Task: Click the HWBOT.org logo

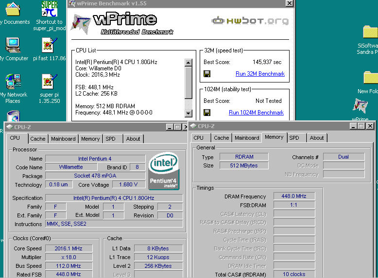Action: point(250,21)
